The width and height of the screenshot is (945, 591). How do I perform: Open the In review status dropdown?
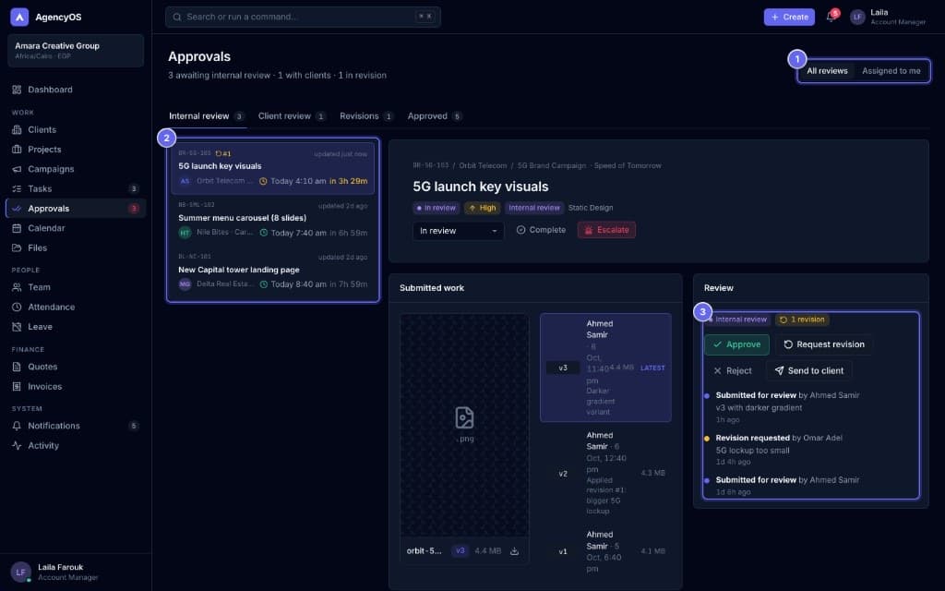458,231
